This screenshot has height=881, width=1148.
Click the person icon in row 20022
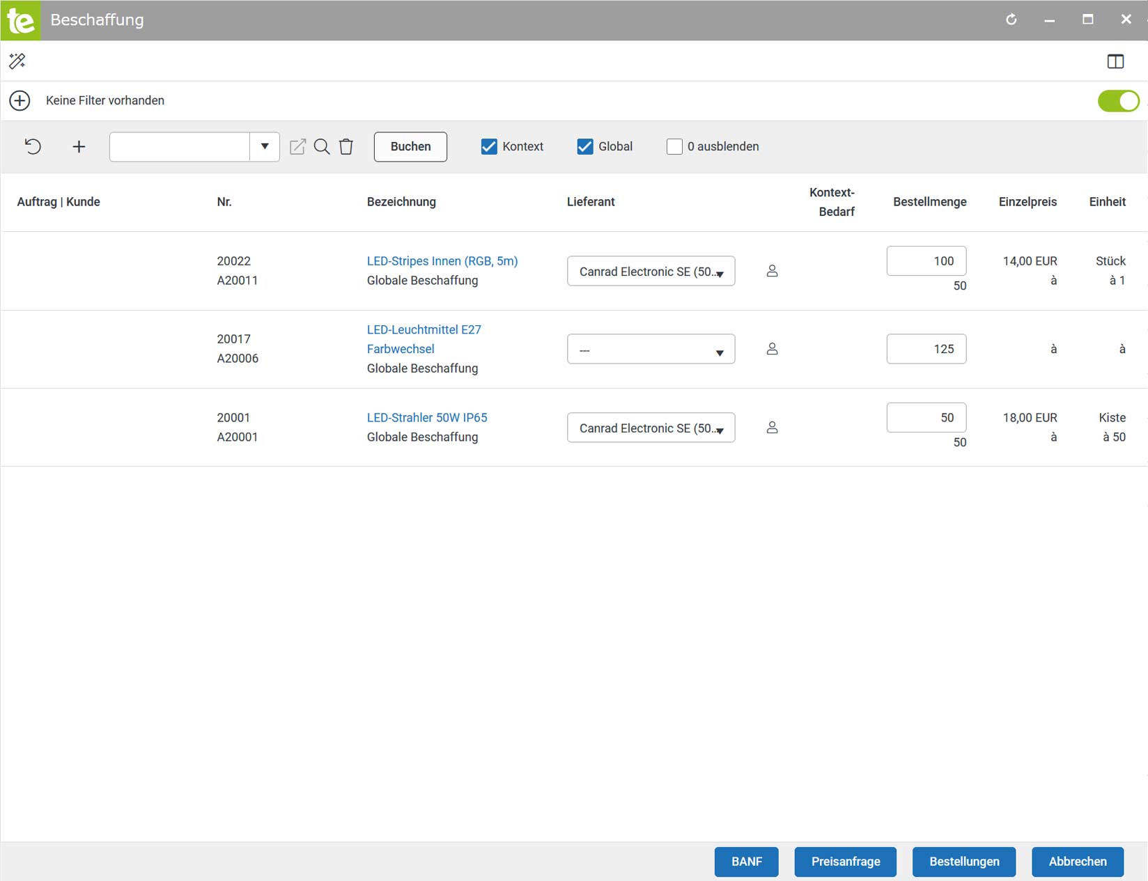[x=772, y=271]
